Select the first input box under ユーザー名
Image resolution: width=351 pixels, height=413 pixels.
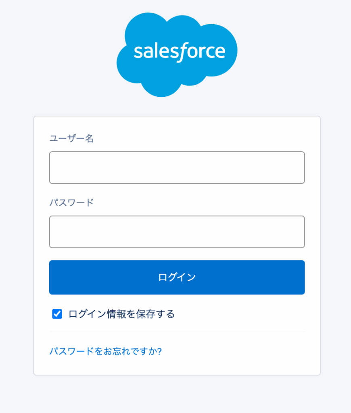[177, 167]
